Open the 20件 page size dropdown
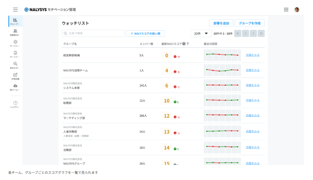This screenshot has height=180, width=313. point(201,34)
